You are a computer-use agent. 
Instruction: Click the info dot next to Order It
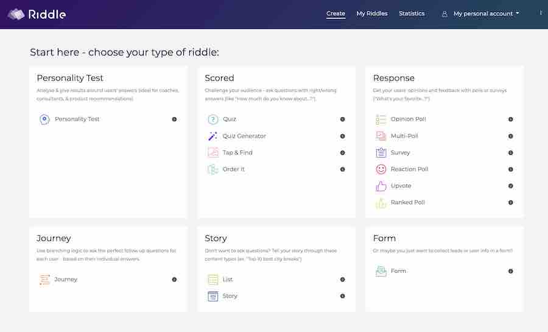pyautogui.click(x=342, y=169)
